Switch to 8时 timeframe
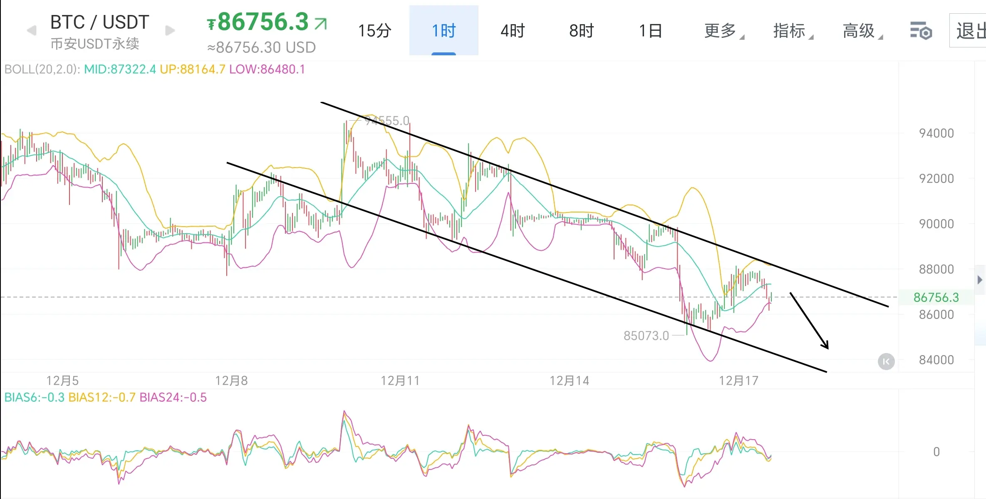The image size is (986, 499). [581, 31]
